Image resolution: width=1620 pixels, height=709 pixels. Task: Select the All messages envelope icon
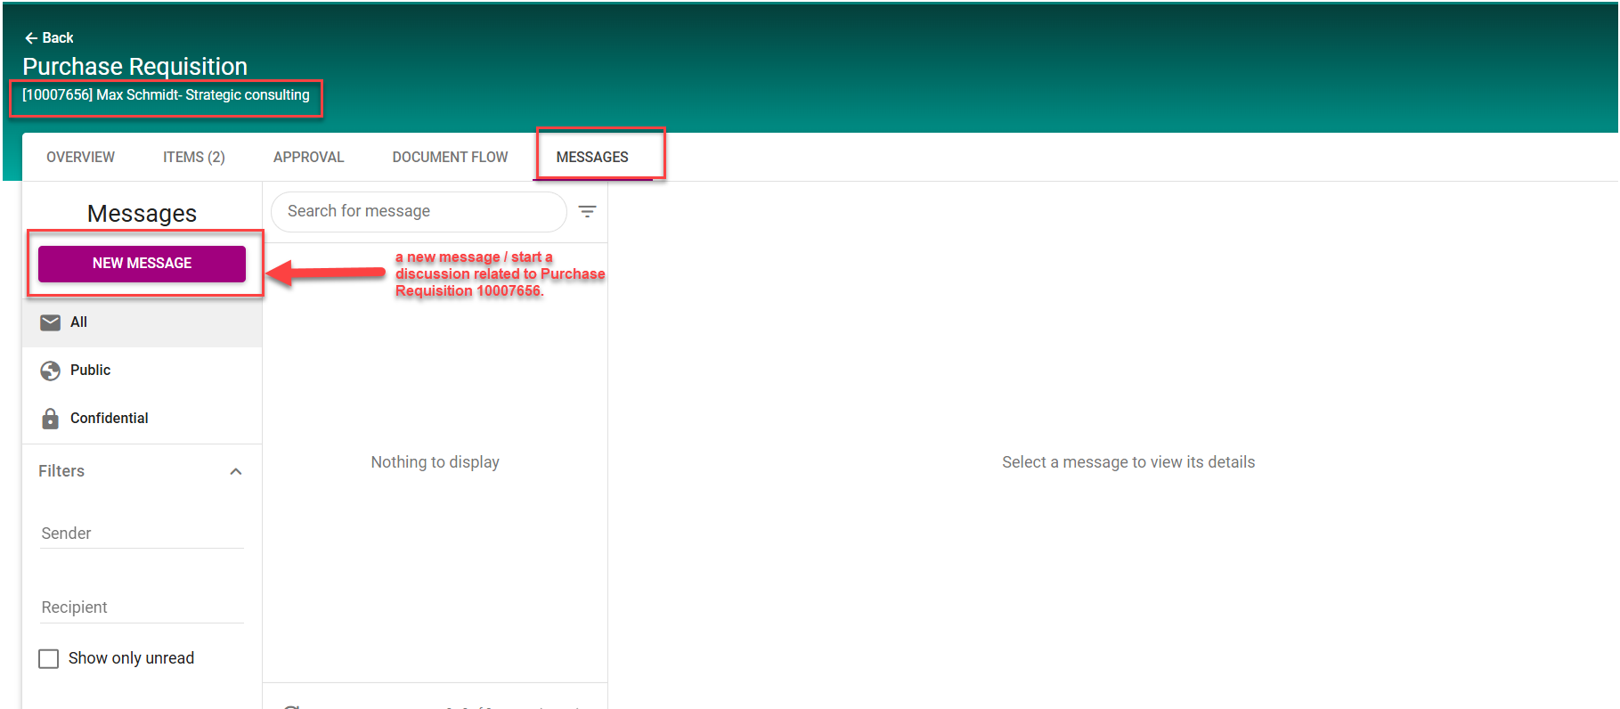point(51,322)
